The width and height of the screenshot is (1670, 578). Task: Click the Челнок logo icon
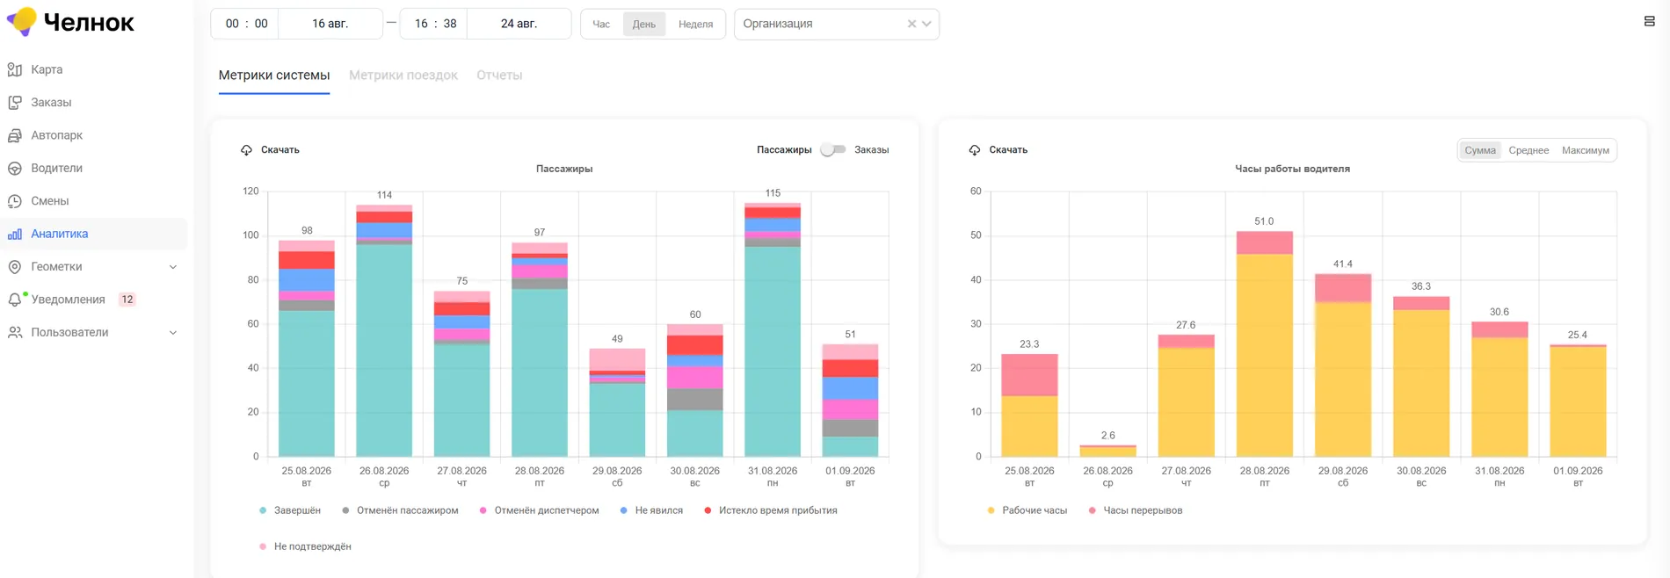coord(22,21)
